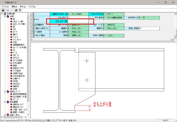
Task: Select the クリアランス tree item
Action: 16,58
